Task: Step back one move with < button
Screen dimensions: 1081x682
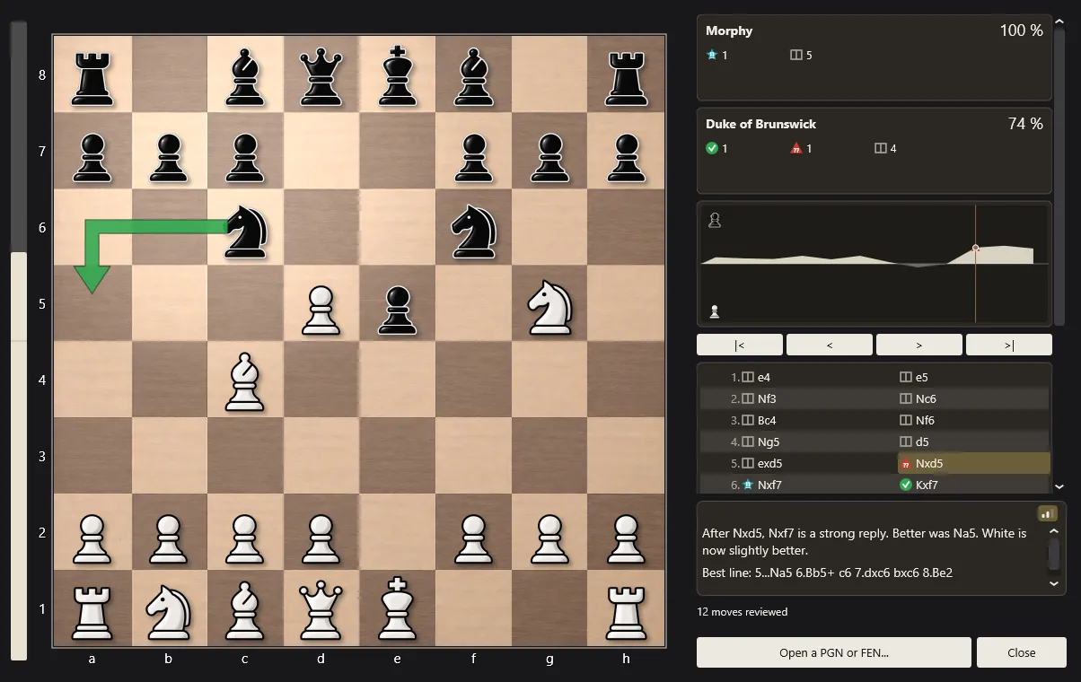Action: pos(830,345)
